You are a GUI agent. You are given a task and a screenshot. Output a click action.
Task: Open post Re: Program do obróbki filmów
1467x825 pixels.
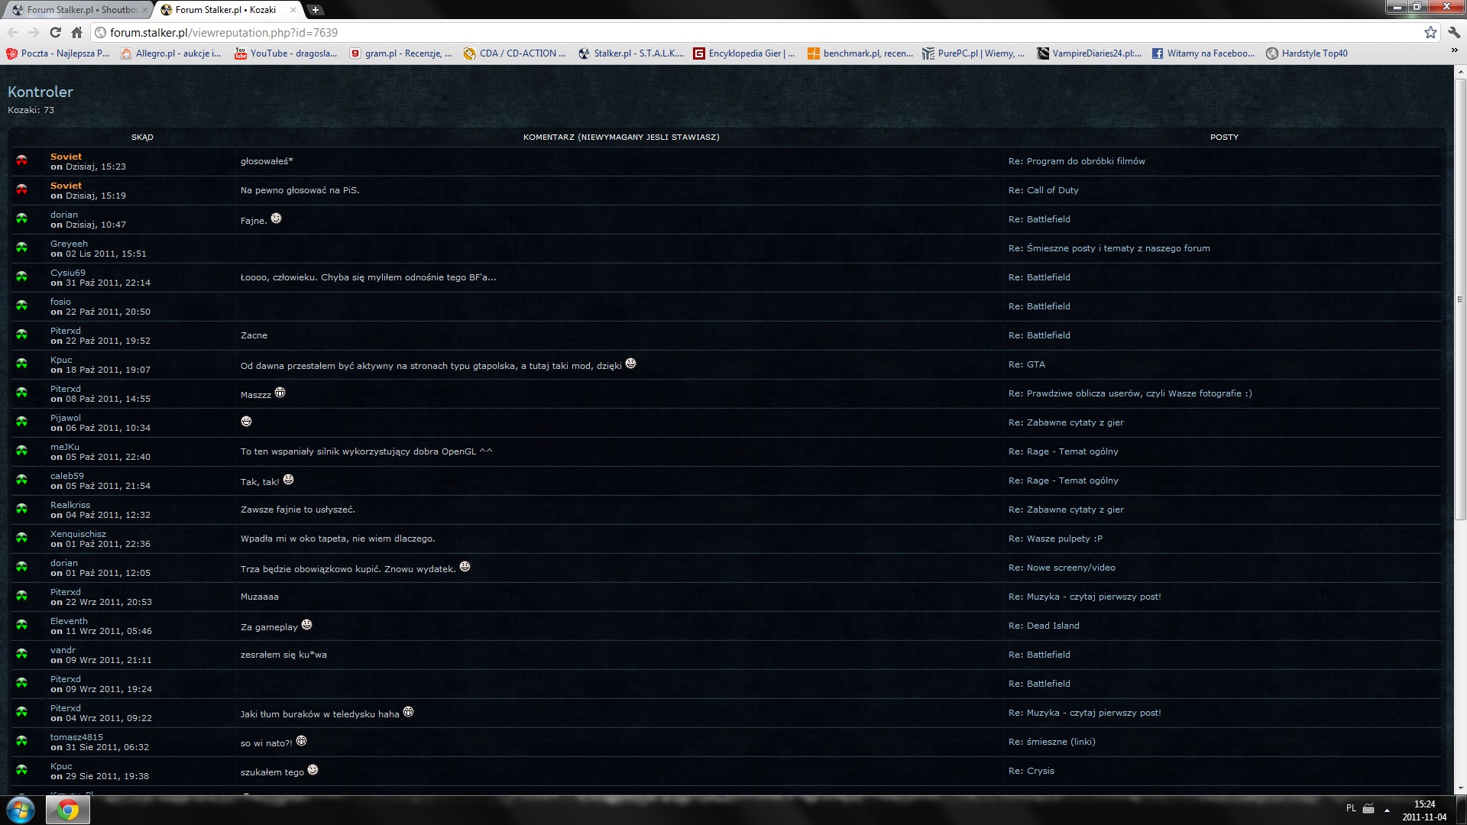(1077, 161)
